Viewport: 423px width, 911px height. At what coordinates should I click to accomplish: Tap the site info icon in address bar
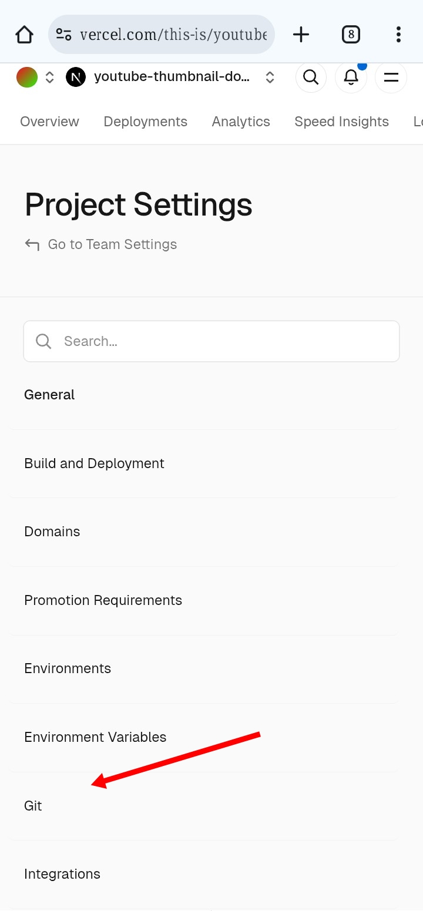(x=64, y=35)
